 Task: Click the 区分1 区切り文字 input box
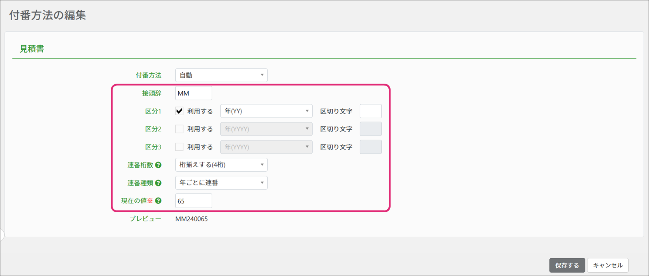[x=371, y=111]
